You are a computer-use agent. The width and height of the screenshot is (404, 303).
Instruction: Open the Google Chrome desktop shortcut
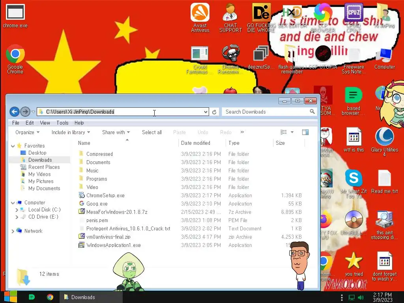pos(15,59)
